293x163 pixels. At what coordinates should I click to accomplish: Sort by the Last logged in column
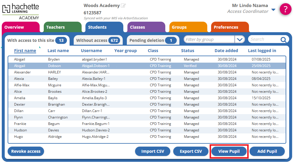262,51
